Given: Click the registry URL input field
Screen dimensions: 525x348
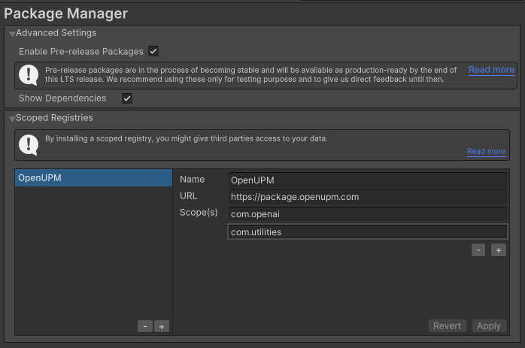Looking at the screenshot, I should click(x=367, y=197).
